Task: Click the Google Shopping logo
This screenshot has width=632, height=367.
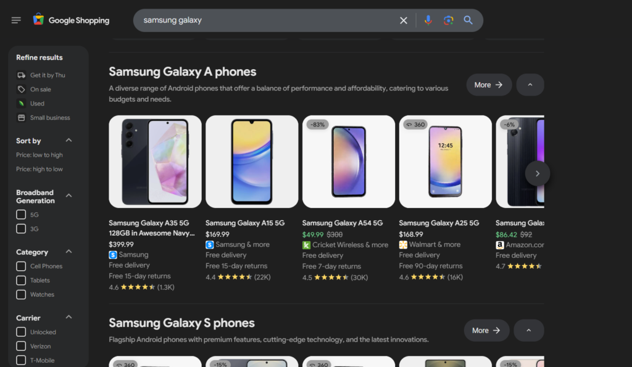Action: 71,19
